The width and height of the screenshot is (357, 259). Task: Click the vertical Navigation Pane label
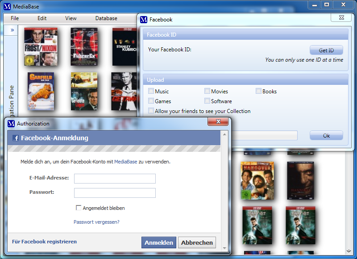point(11,101)
